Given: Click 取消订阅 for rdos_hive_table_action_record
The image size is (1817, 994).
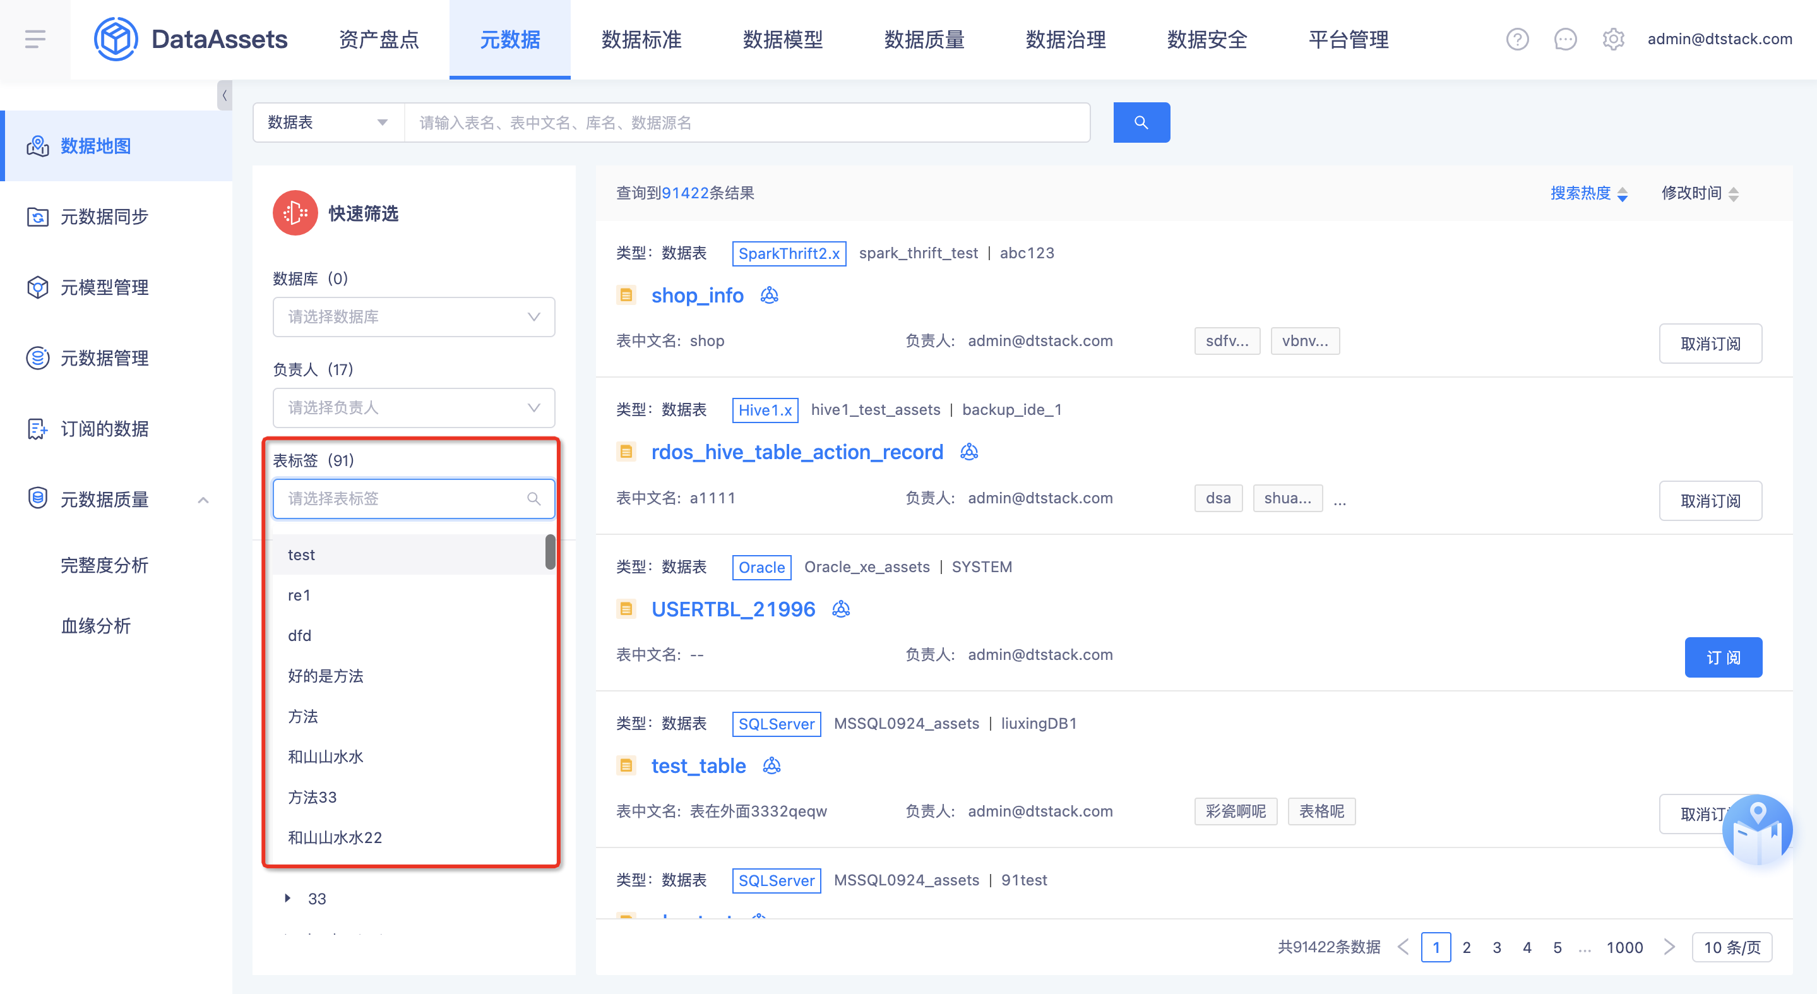Looking at the screenshot, I should pyautogui.click(x=1710, y=501).
